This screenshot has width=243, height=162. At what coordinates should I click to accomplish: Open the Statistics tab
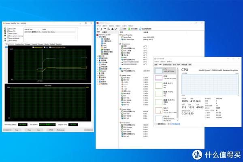click(x=59, y=44)
